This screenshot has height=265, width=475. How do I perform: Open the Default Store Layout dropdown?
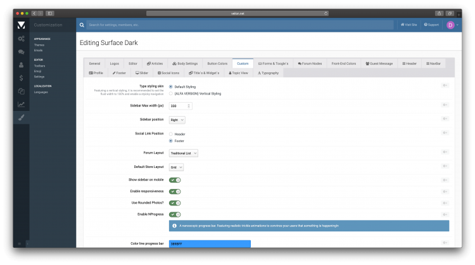(x=176, y=167)
